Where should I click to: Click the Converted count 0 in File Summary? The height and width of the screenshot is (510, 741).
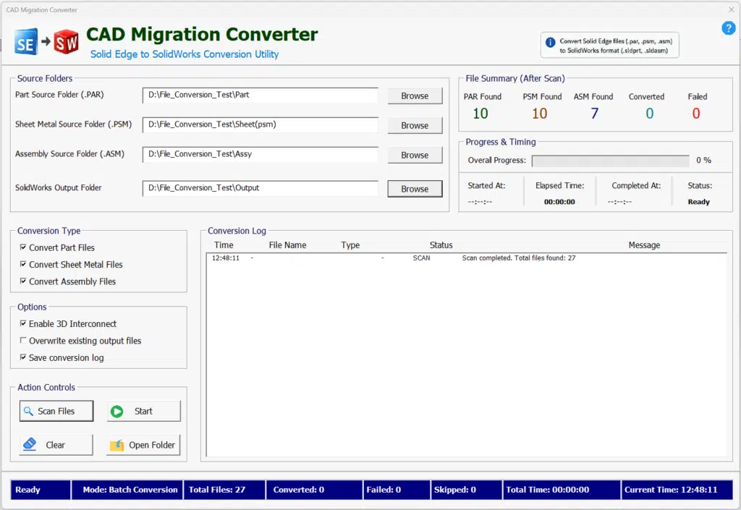pyautogui.click(x=649, y=114)
